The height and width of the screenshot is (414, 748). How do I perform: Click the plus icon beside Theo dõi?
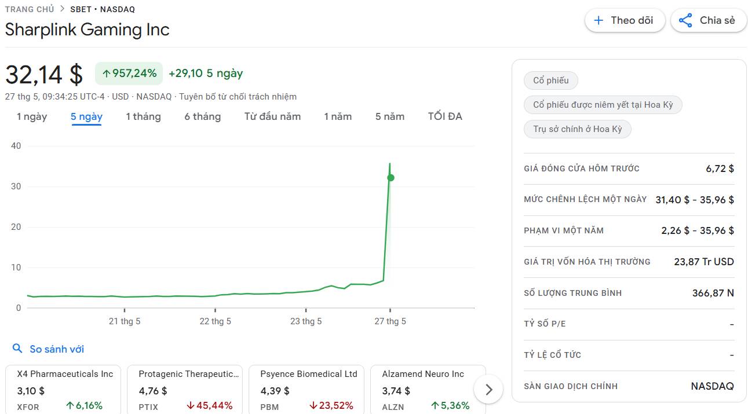click(x=599, y=20)
